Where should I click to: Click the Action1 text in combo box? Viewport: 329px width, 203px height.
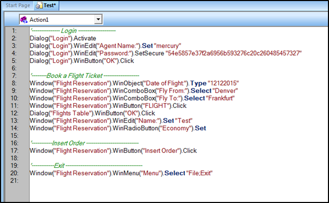39,20
